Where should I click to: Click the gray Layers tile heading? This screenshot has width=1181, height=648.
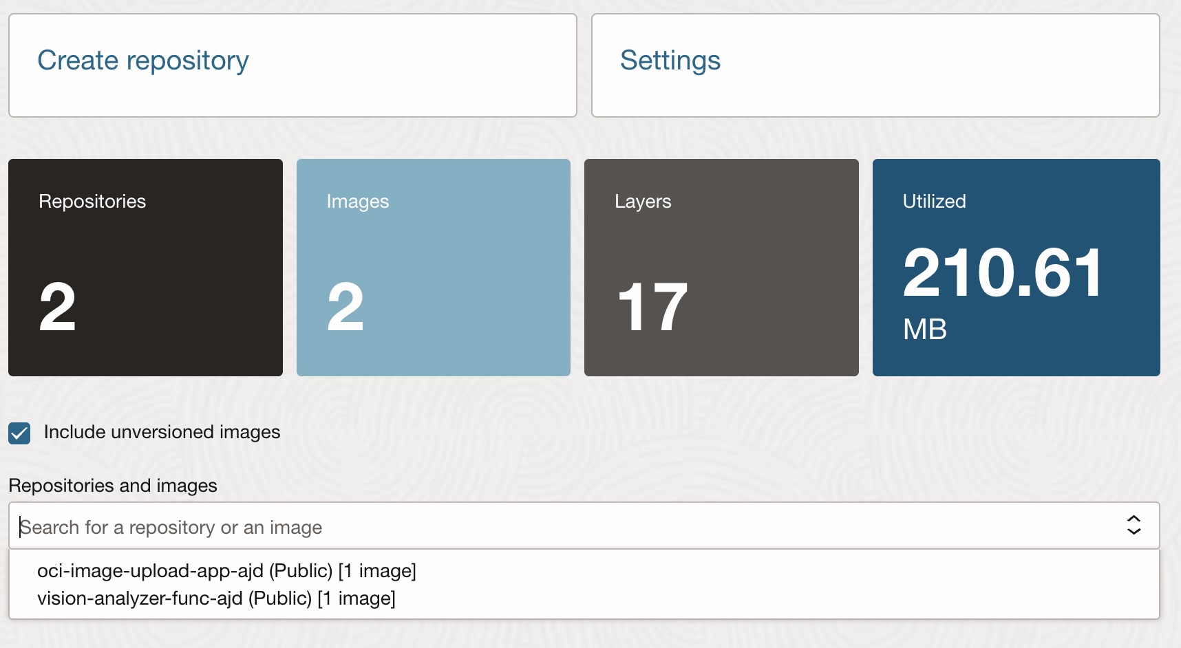tap(642, 202)
